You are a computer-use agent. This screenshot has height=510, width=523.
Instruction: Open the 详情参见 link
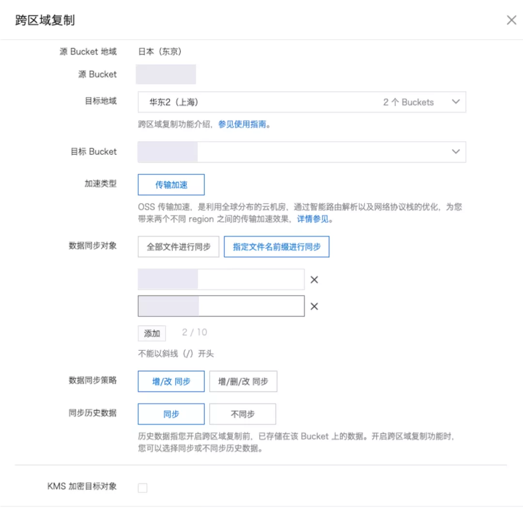coord(313,219)
